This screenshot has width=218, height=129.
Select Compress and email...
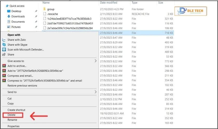coord(20,76)
